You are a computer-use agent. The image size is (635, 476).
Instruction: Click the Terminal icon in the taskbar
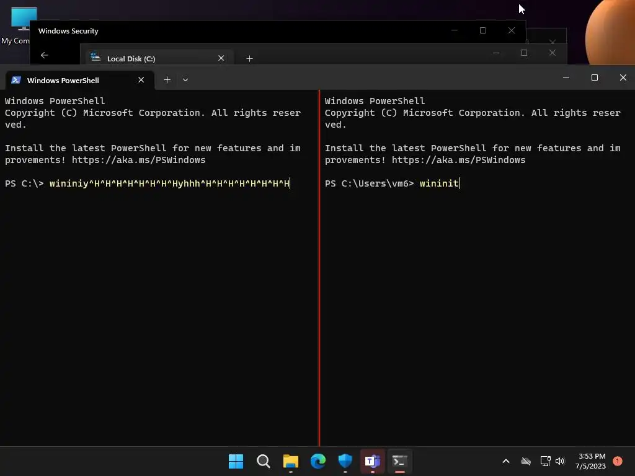400,461
